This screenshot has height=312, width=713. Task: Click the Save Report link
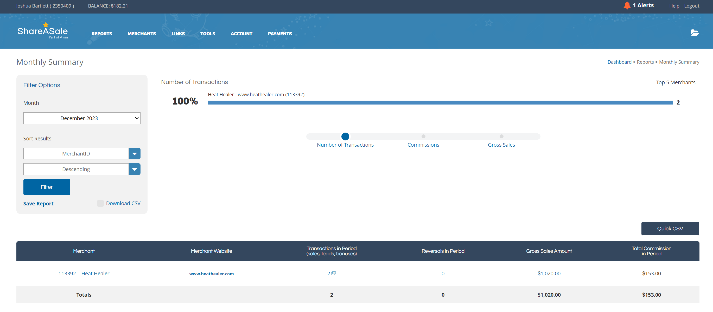39,204
